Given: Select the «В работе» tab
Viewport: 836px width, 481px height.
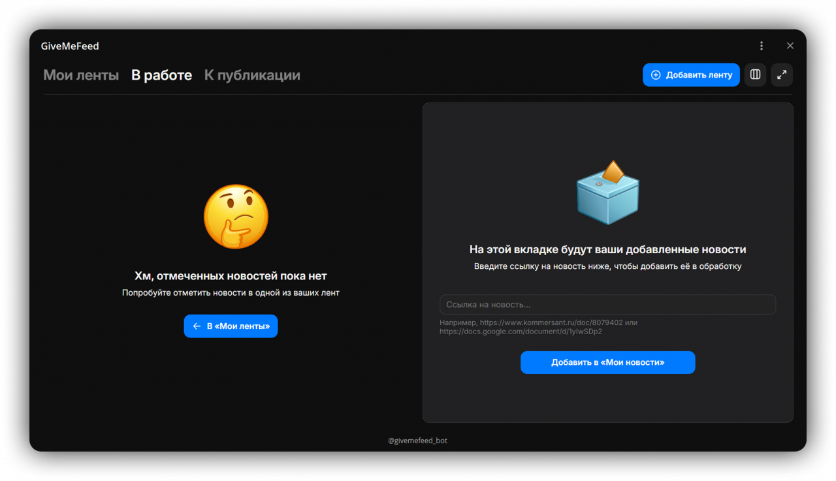Looking at the screenshot, I should [x=161, y=75].
